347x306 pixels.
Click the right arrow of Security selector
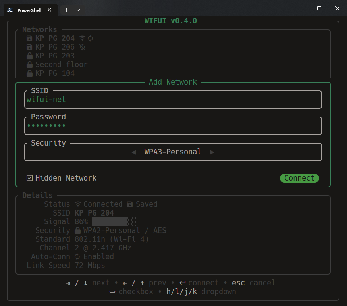[x=212, y=152]
